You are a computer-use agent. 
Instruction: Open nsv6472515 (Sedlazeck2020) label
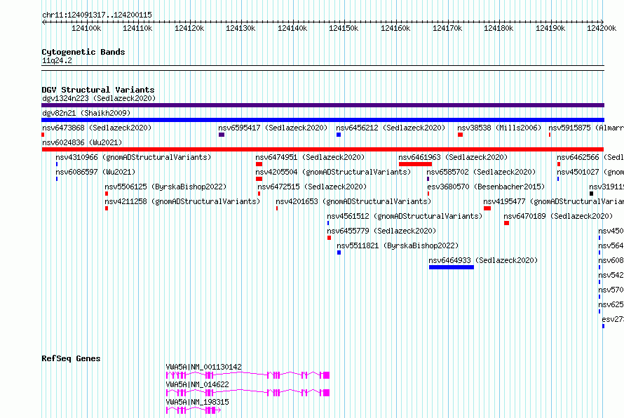[312, 187]
